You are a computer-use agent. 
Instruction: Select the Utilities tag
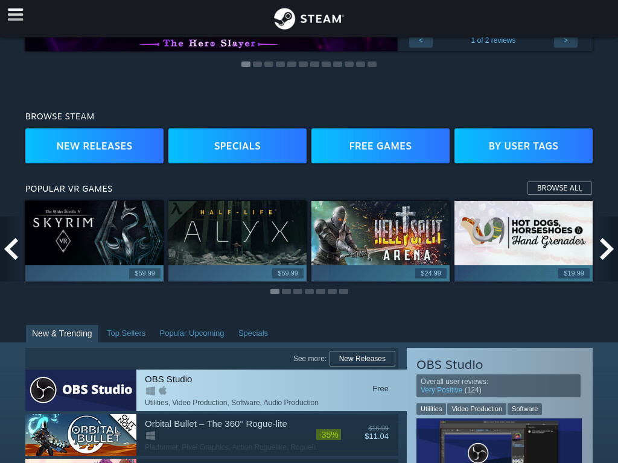pyautogui.click(x=431, y=409)
